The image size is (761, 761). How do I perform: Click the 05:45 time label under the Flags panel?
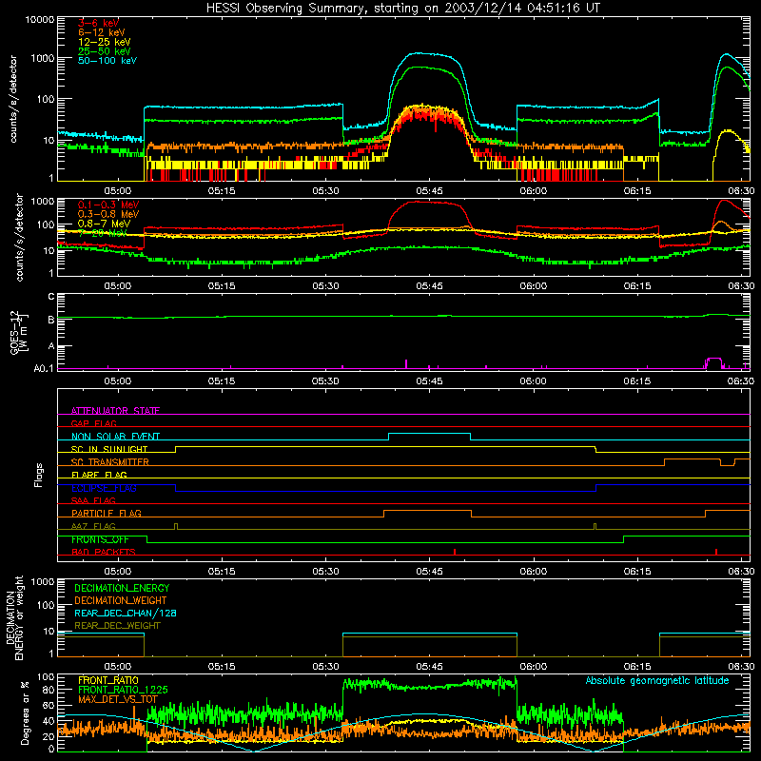(x=429, y=572)
